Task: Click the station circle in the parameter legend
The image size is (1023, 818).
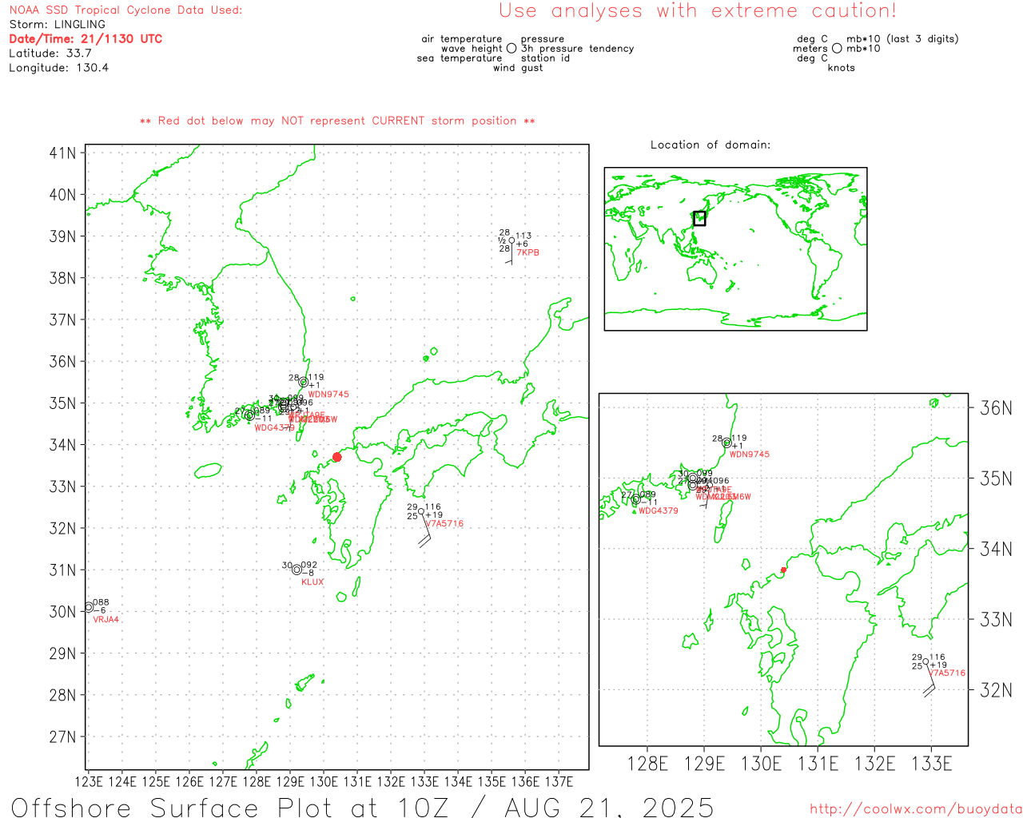Action: [511, 48]
